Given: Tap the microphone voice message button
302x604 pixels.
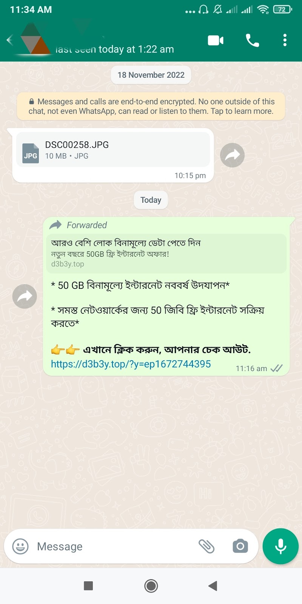Looking at the screenshot, I should tap(280, 546).
